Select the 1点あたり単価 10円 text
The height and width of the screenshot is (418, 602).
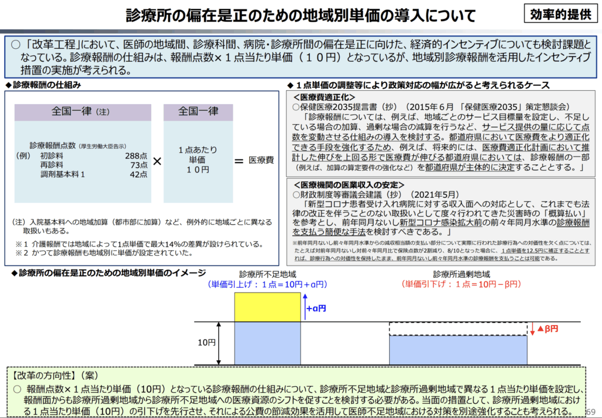click(198, 160)
